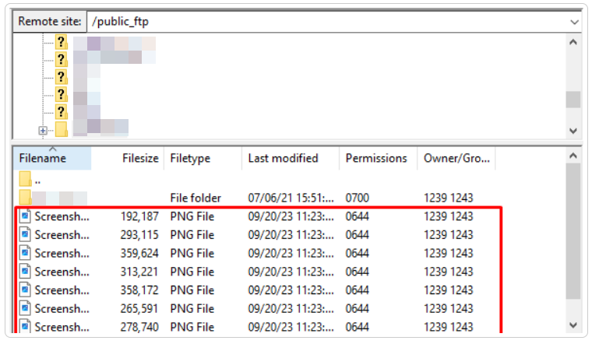Select file icon of 265,591 byte PNG

pyautogui.click(x=25, y=309)
